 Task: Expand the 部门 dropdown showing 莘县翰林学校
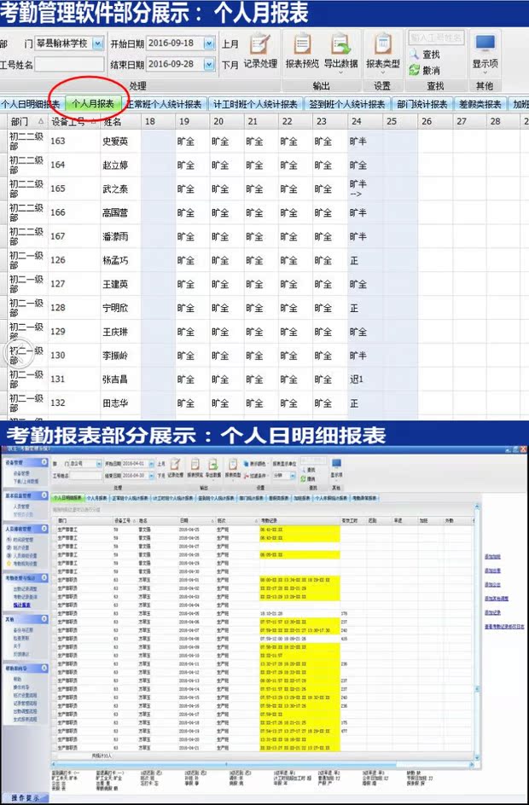tap(97, 43)
